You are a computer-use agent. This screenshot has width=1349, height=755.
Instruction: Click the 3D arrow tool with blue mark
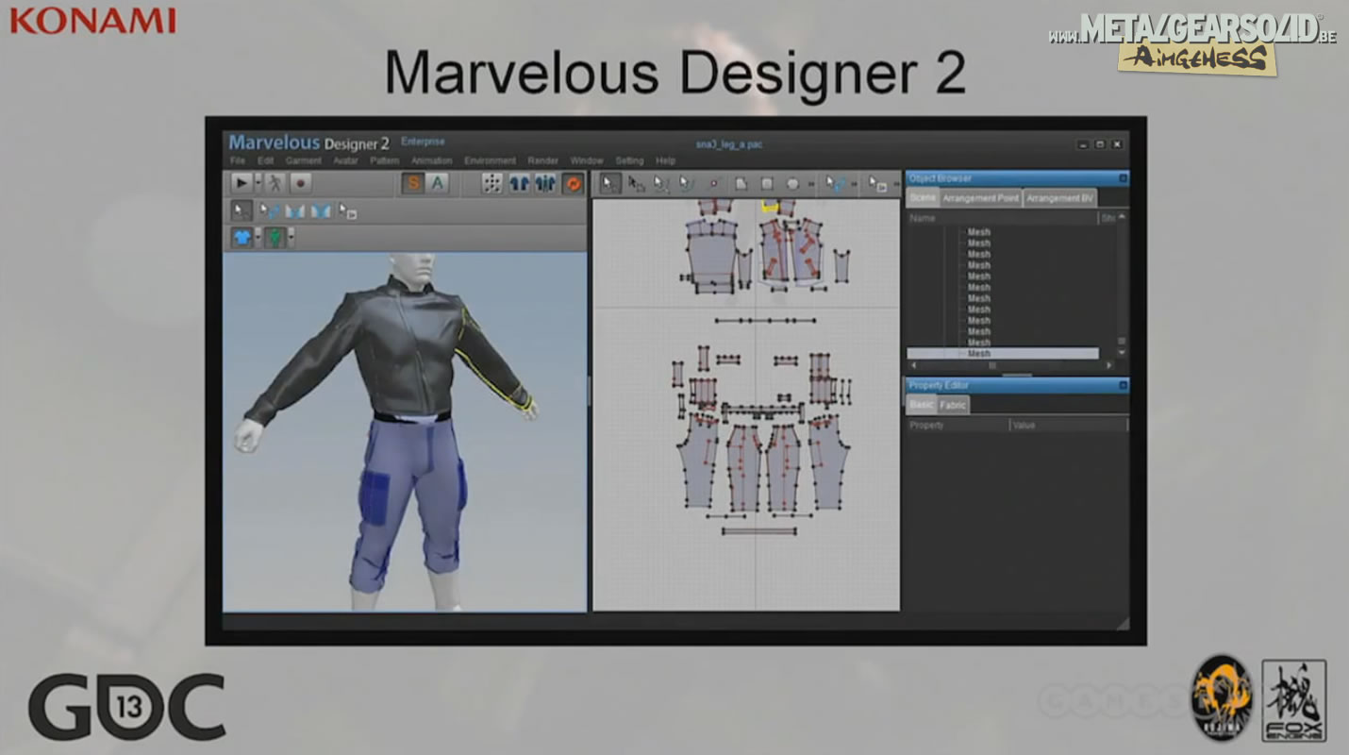pos(269,210)
